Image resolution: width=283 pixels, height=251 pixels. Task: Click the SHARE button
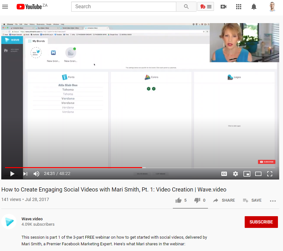pos(224,200)
